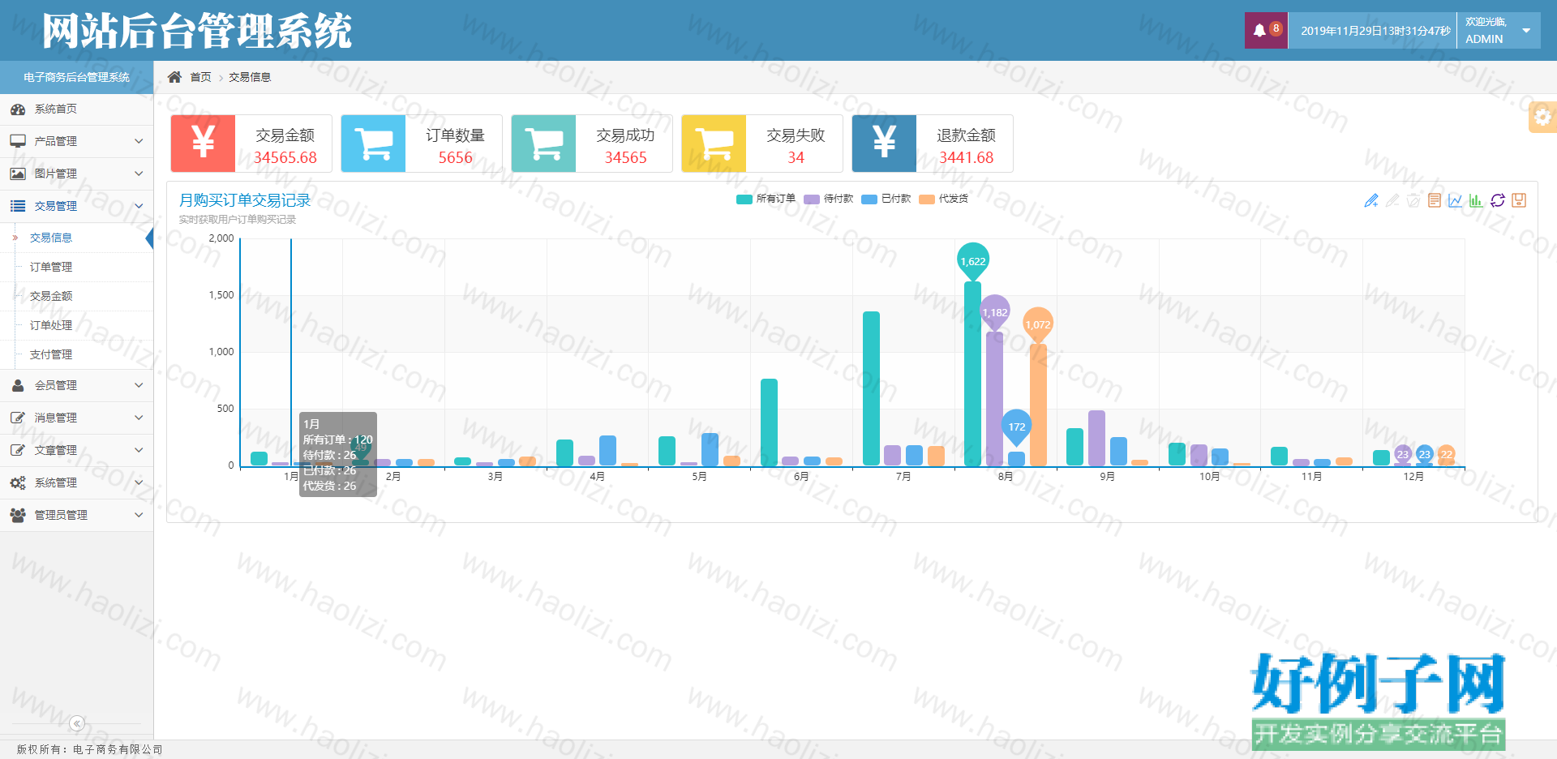Expand the 消息管理 chevron
The width and height of the screenshot is (1557, 759).
(x=139, y=418)
